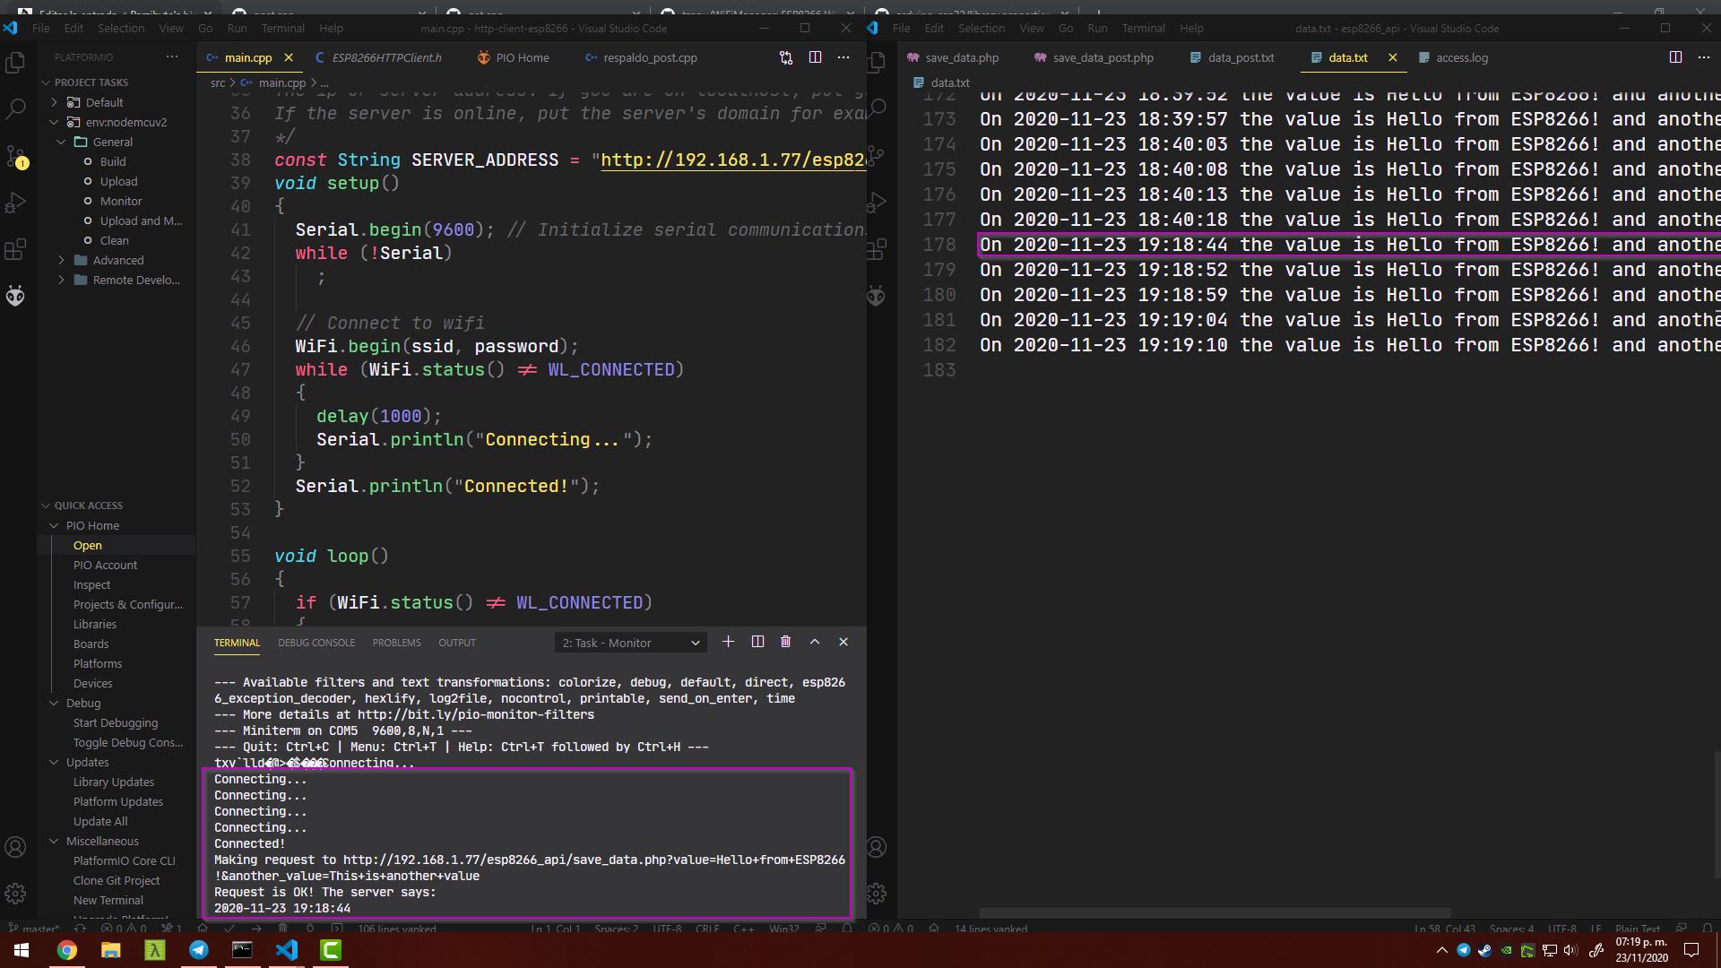This screenshot has height=968, width=1721.
Task: Open Telegram from the taskbar
Action: point(199,950)
